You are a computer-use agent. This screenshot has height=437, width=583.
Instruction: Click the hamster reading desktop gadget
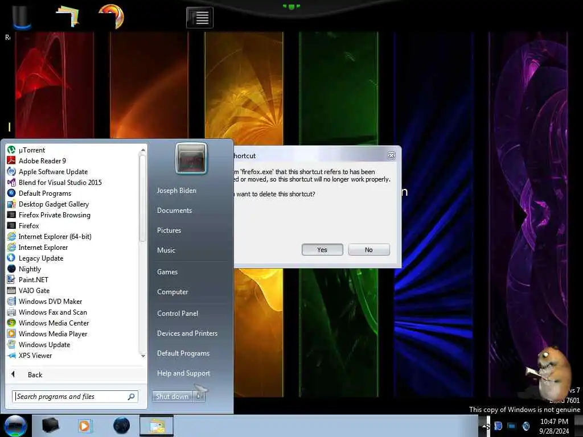(x=549, y=373)
